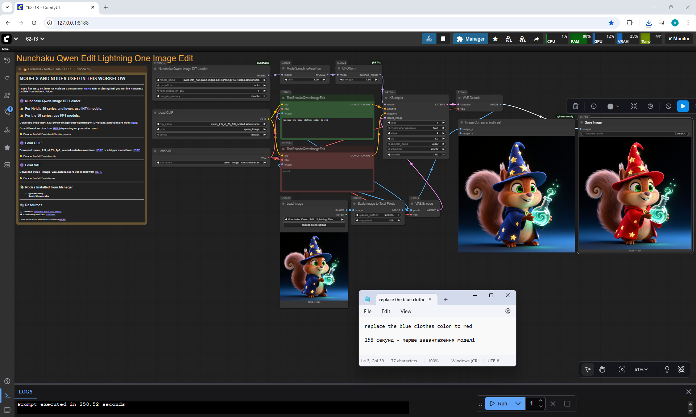Toggle the bottom console panel icon
The height and width of the screenshot is (417, 696).
(7, 396)
